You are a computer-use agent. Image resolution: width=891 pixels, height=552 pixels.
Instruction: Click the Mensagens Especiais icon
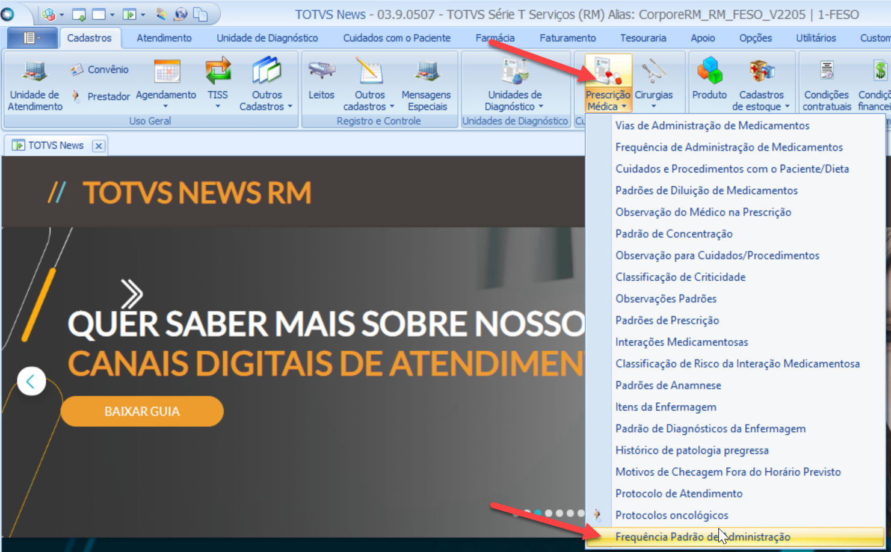click(427, 72)
